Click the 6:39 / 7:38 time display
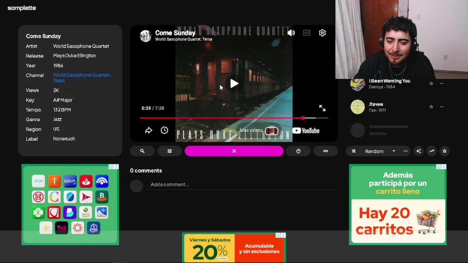Screen dimensions: 468x263 [x=153, y=108]
